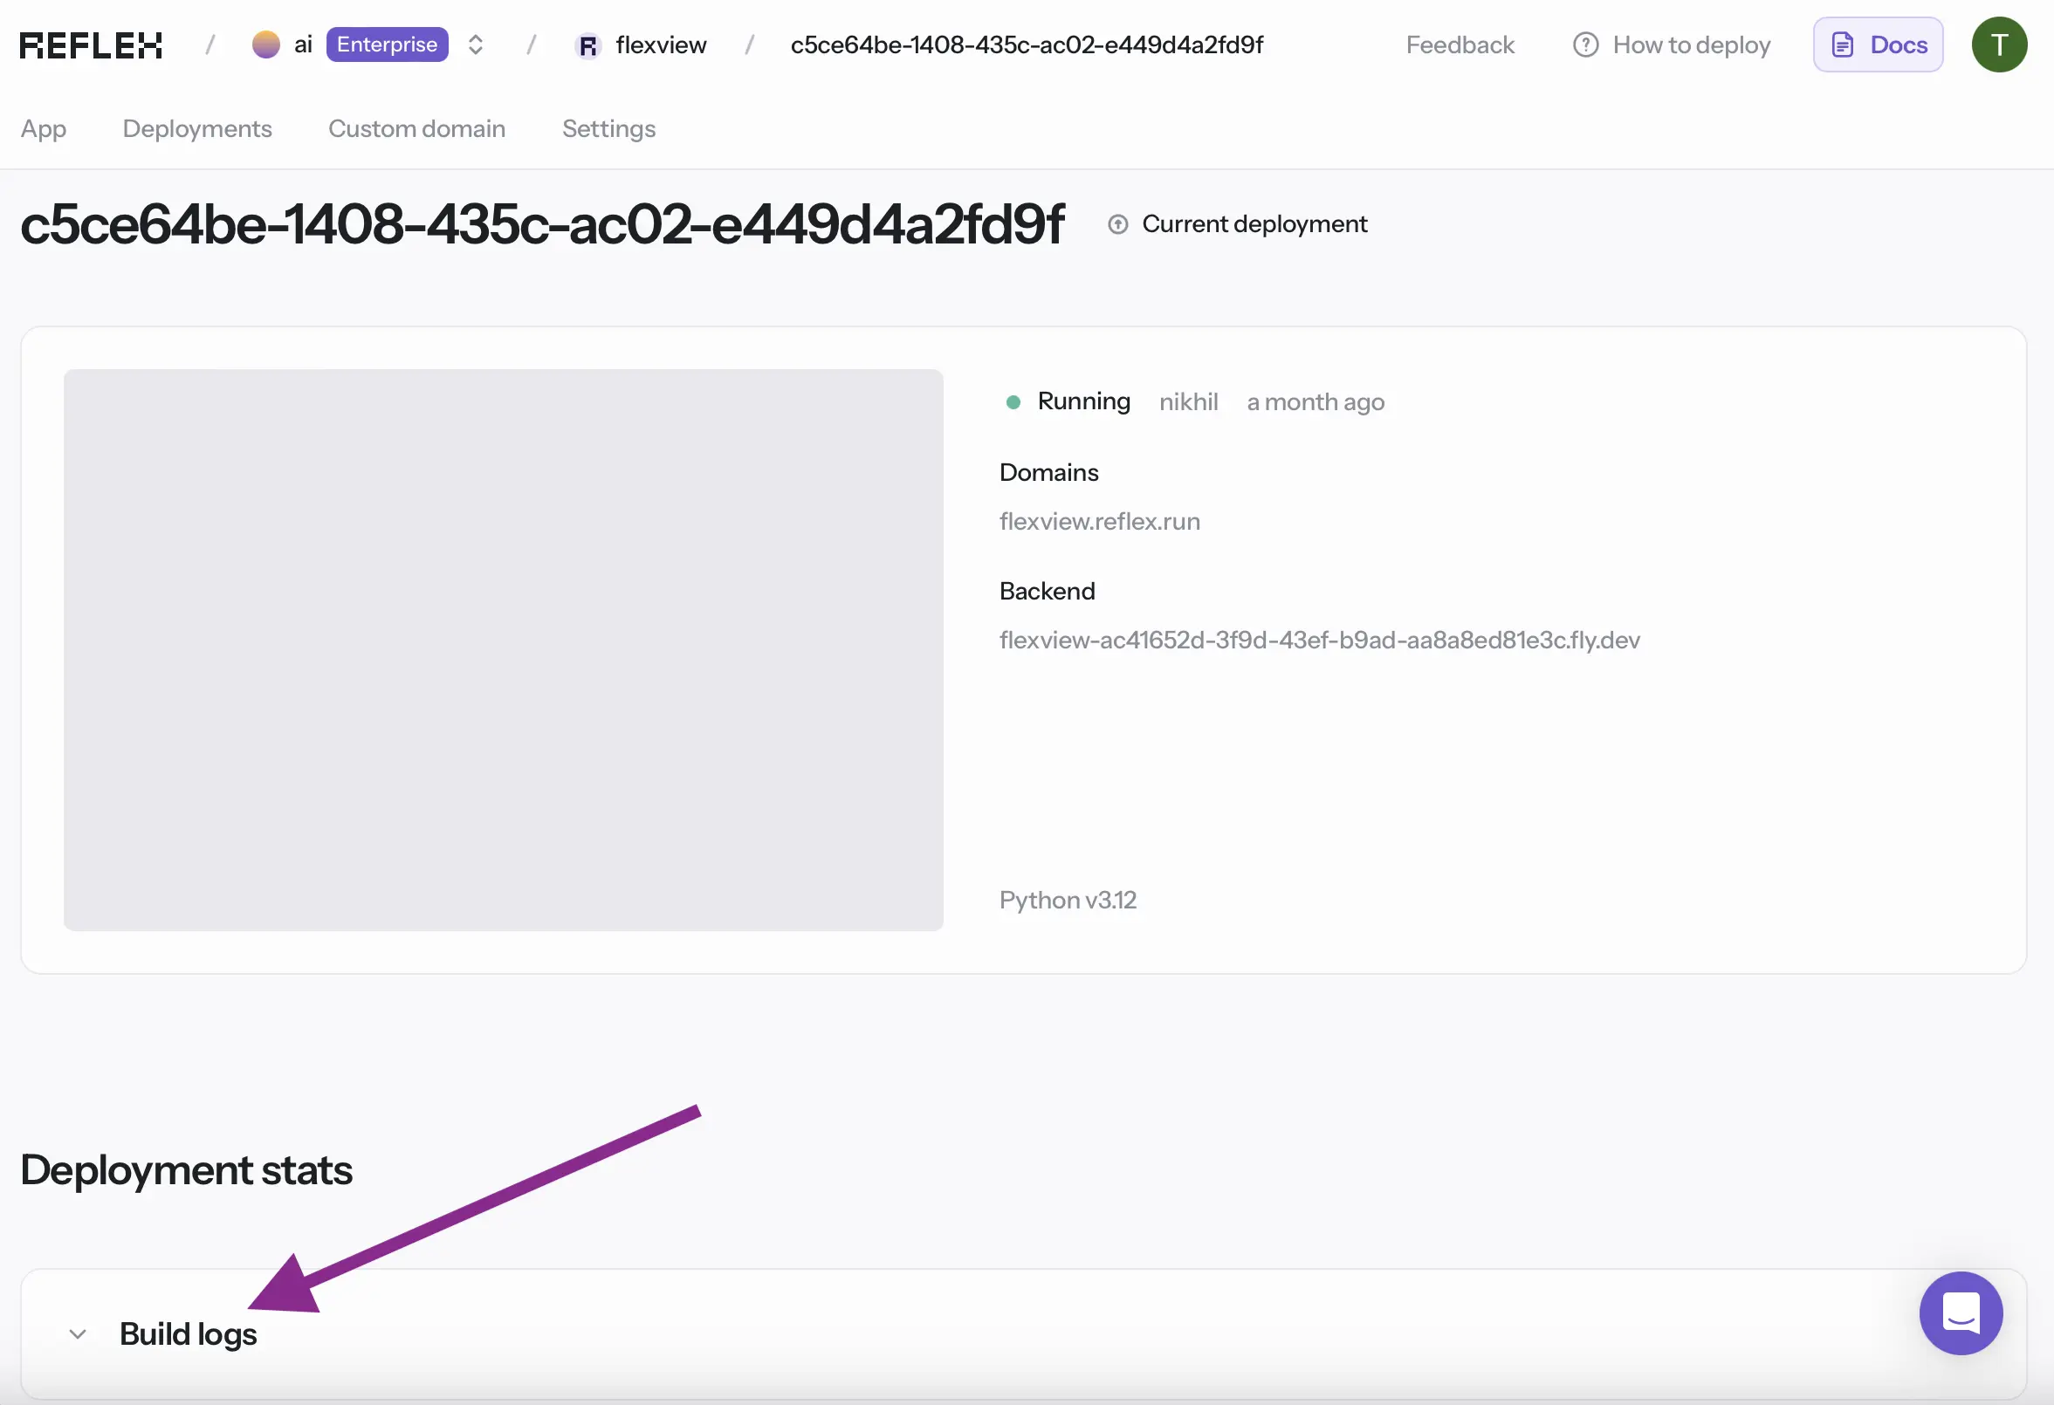Click the Current deployment arrow icon
Image resolution: width=2054 pixels, height=1405 pixels.
1117,224
